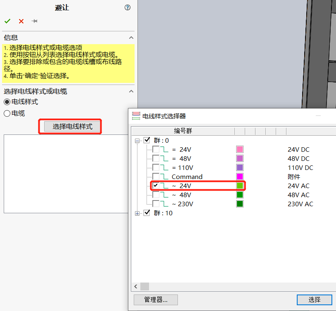The height and width of the screenshot is (311, 336).
Task: Click the = 110V tree row label
Action: [x=182, y=168]
